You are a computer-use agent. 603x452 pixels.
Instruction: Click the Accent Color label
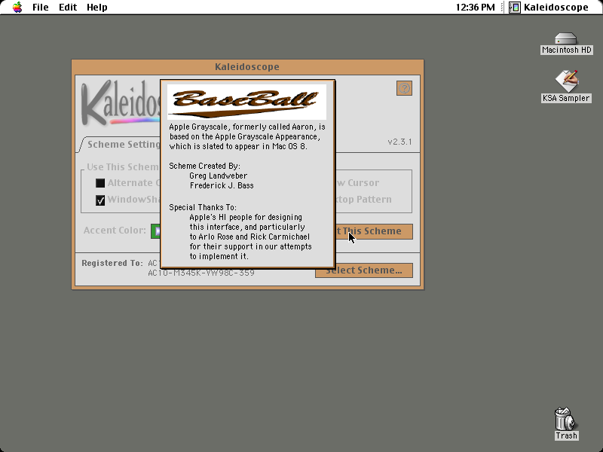pyautogui.click(x=115, y=231)
